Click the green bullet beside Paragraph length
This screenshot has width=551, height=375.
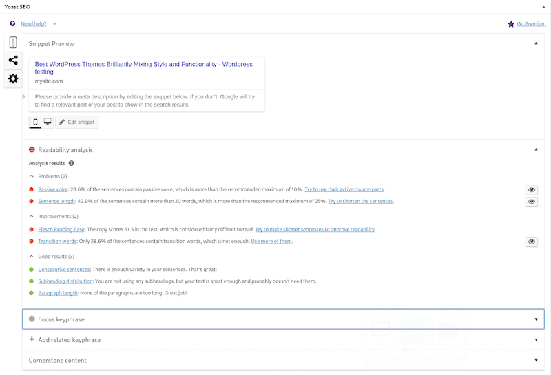click(31, 293)
